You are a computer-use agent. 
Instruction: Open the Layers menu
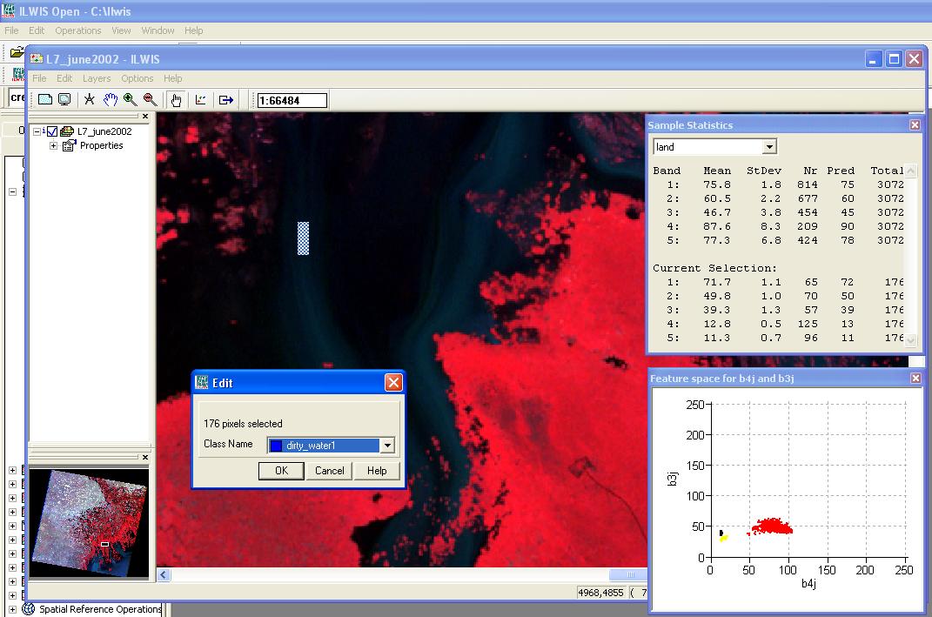coord(97,78)
